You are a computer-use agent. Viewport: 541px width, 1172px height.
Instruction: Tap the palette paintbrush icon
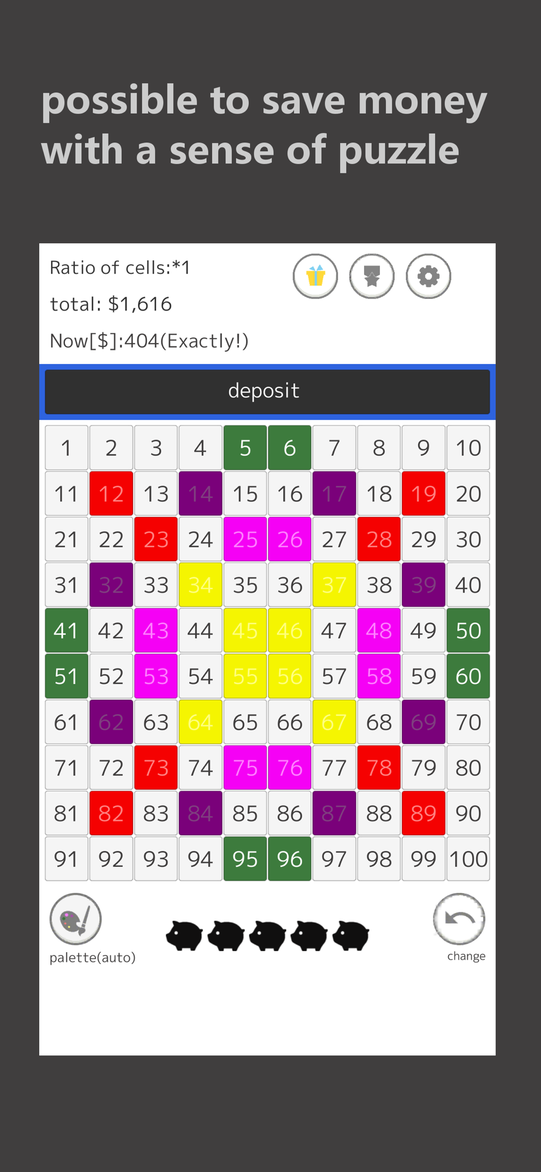pos(76,918)
